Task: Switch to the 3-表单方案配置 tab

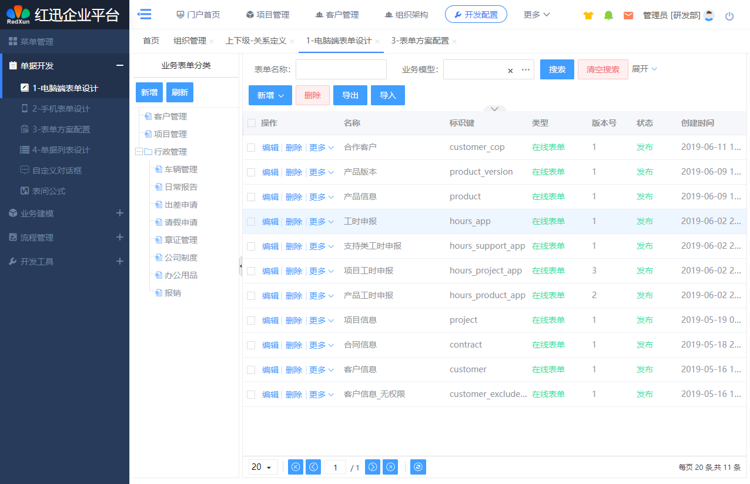Action: 420,41
